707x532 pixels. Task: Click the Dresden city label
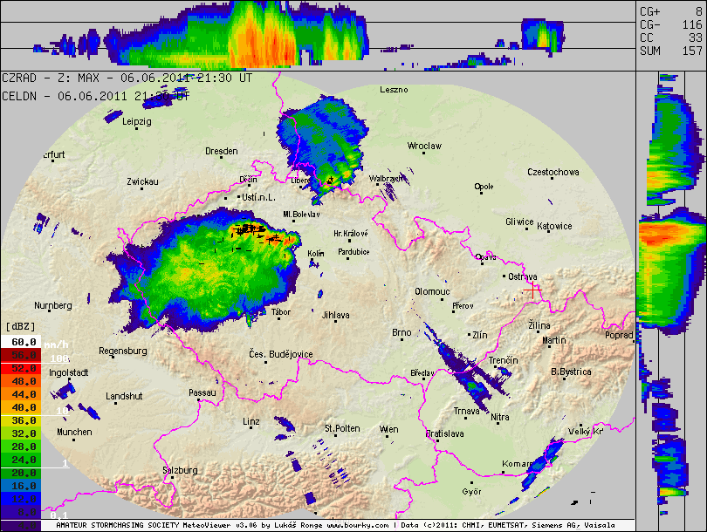[221, 151]
